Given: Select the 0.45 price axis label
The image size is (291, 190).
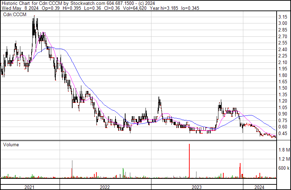Looking at the screenshot, I should tap(283, 133).
